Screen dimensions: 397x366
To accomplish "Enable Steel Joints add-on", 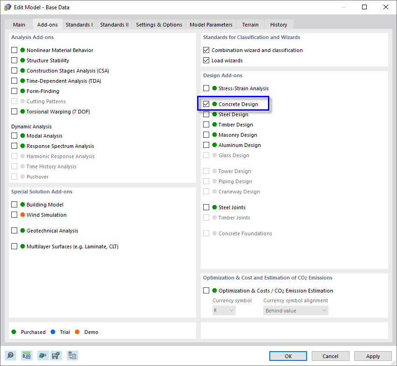I will pos(206,207).
